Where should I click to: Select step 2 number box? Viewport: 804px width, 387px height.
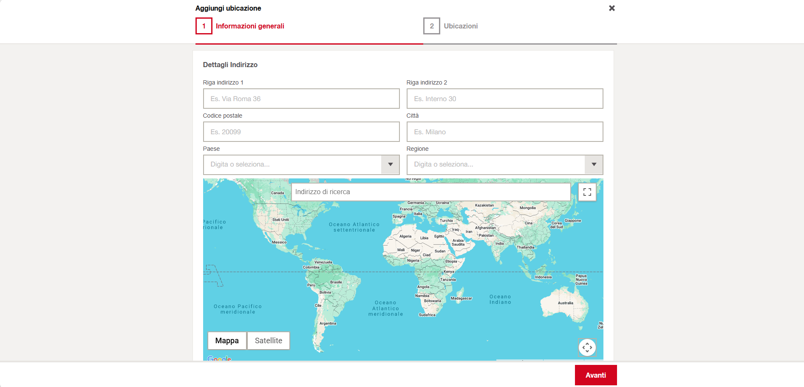click(x=431, y=26)
